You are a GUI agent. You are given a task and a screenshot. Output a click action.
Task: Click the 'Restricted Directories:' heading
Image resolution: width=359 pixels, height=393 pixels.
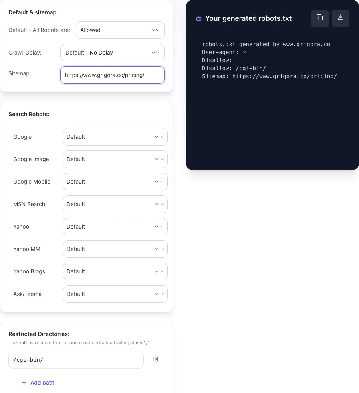pyautogui.click(x=39, y=334)
